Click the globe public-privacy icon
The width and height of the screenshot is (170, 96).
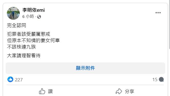[39, 17]
